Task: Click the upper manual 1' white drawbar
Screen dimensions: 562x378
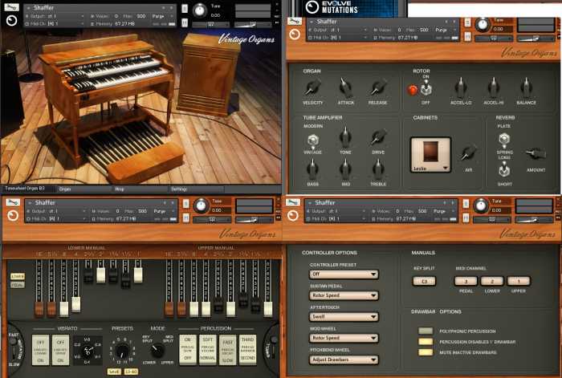Action: click(267, 309)
